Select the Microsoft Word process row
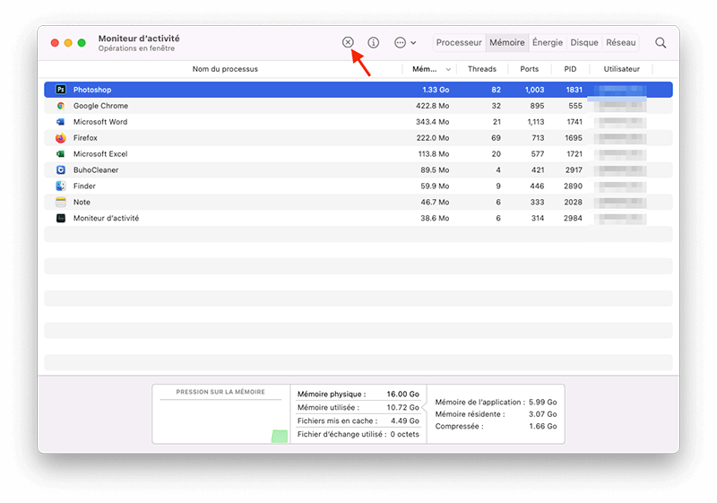The height and width of the screenshot is (503, 717). 358,122
